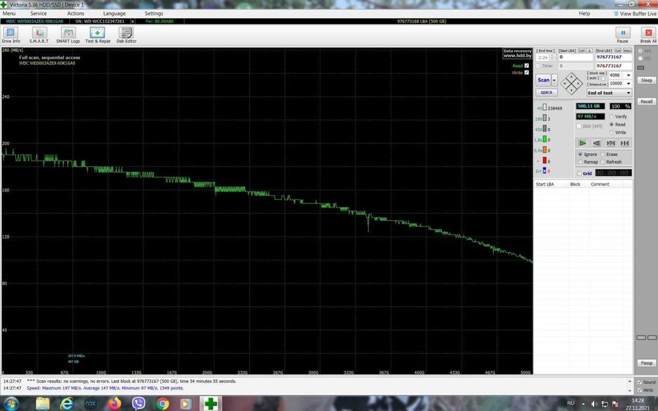Open the End of test dropdown
658x411 pixels.
[x=609, y=93]
